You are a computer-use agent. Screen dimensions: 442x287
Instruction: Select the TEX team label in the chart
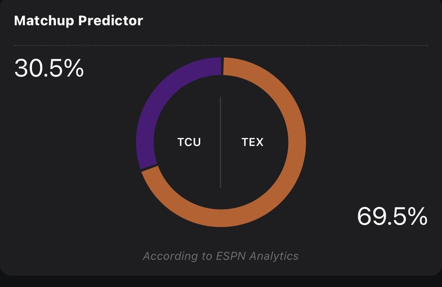point(252,142)
